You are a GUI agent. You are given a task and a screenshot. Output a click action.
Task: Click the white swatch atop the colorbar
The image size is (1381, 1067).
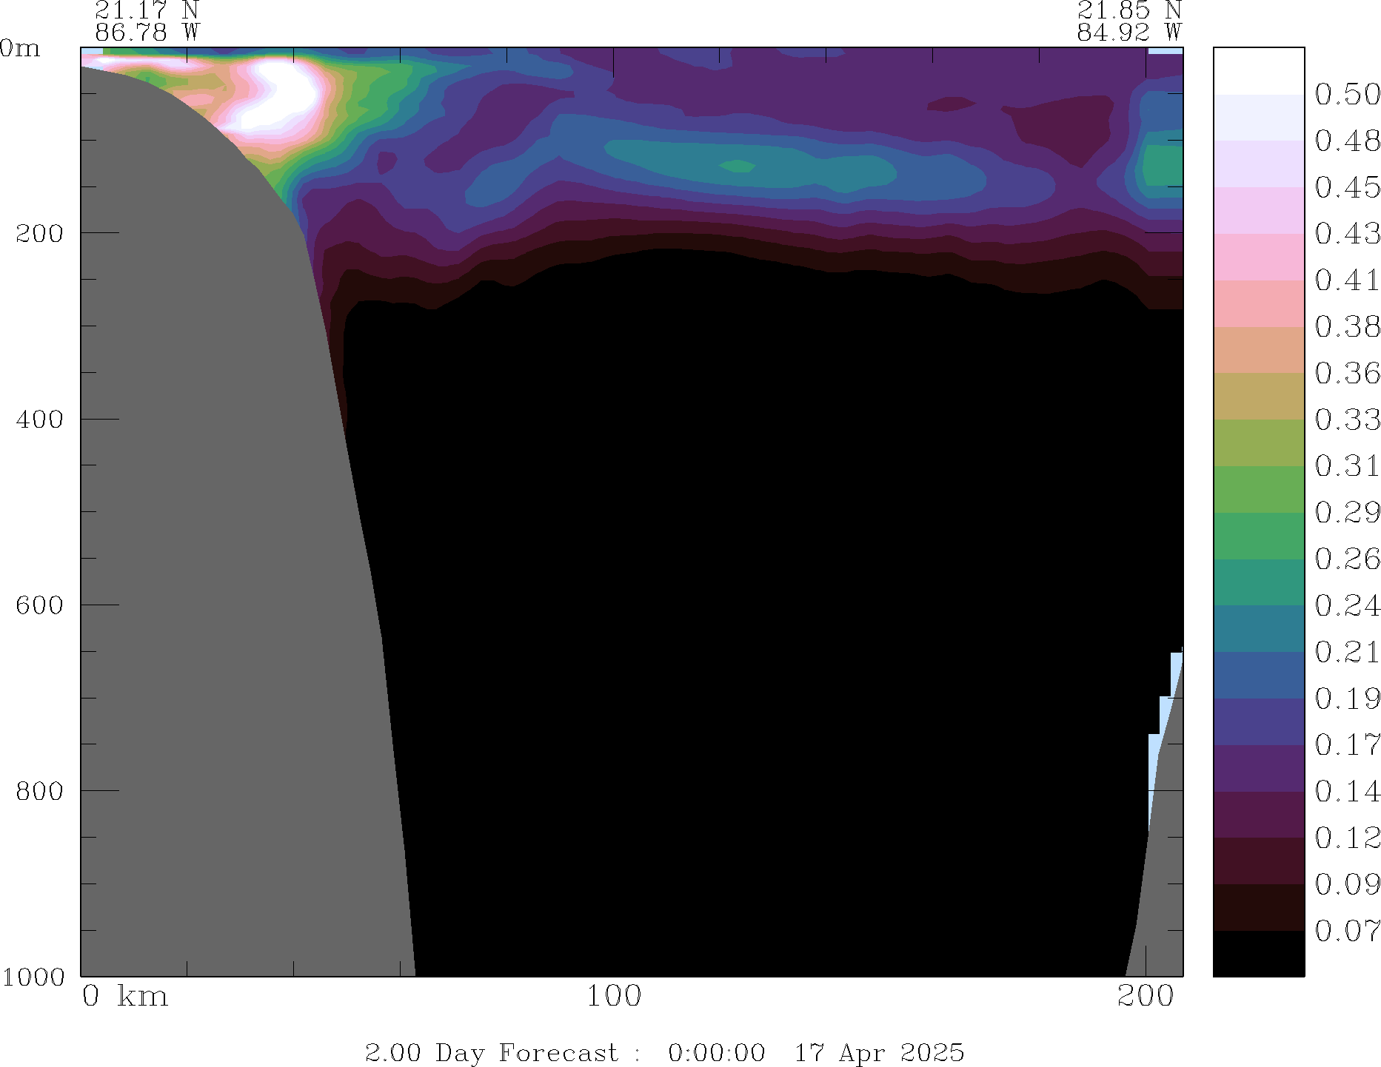click(x=1258, y=71)
